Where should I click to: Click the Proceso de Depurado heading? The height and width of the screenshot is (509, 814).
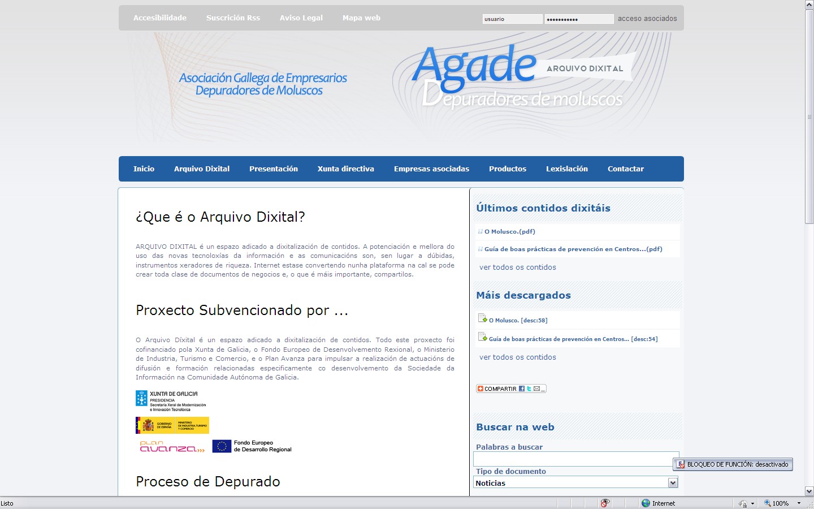tap(208, 481)
